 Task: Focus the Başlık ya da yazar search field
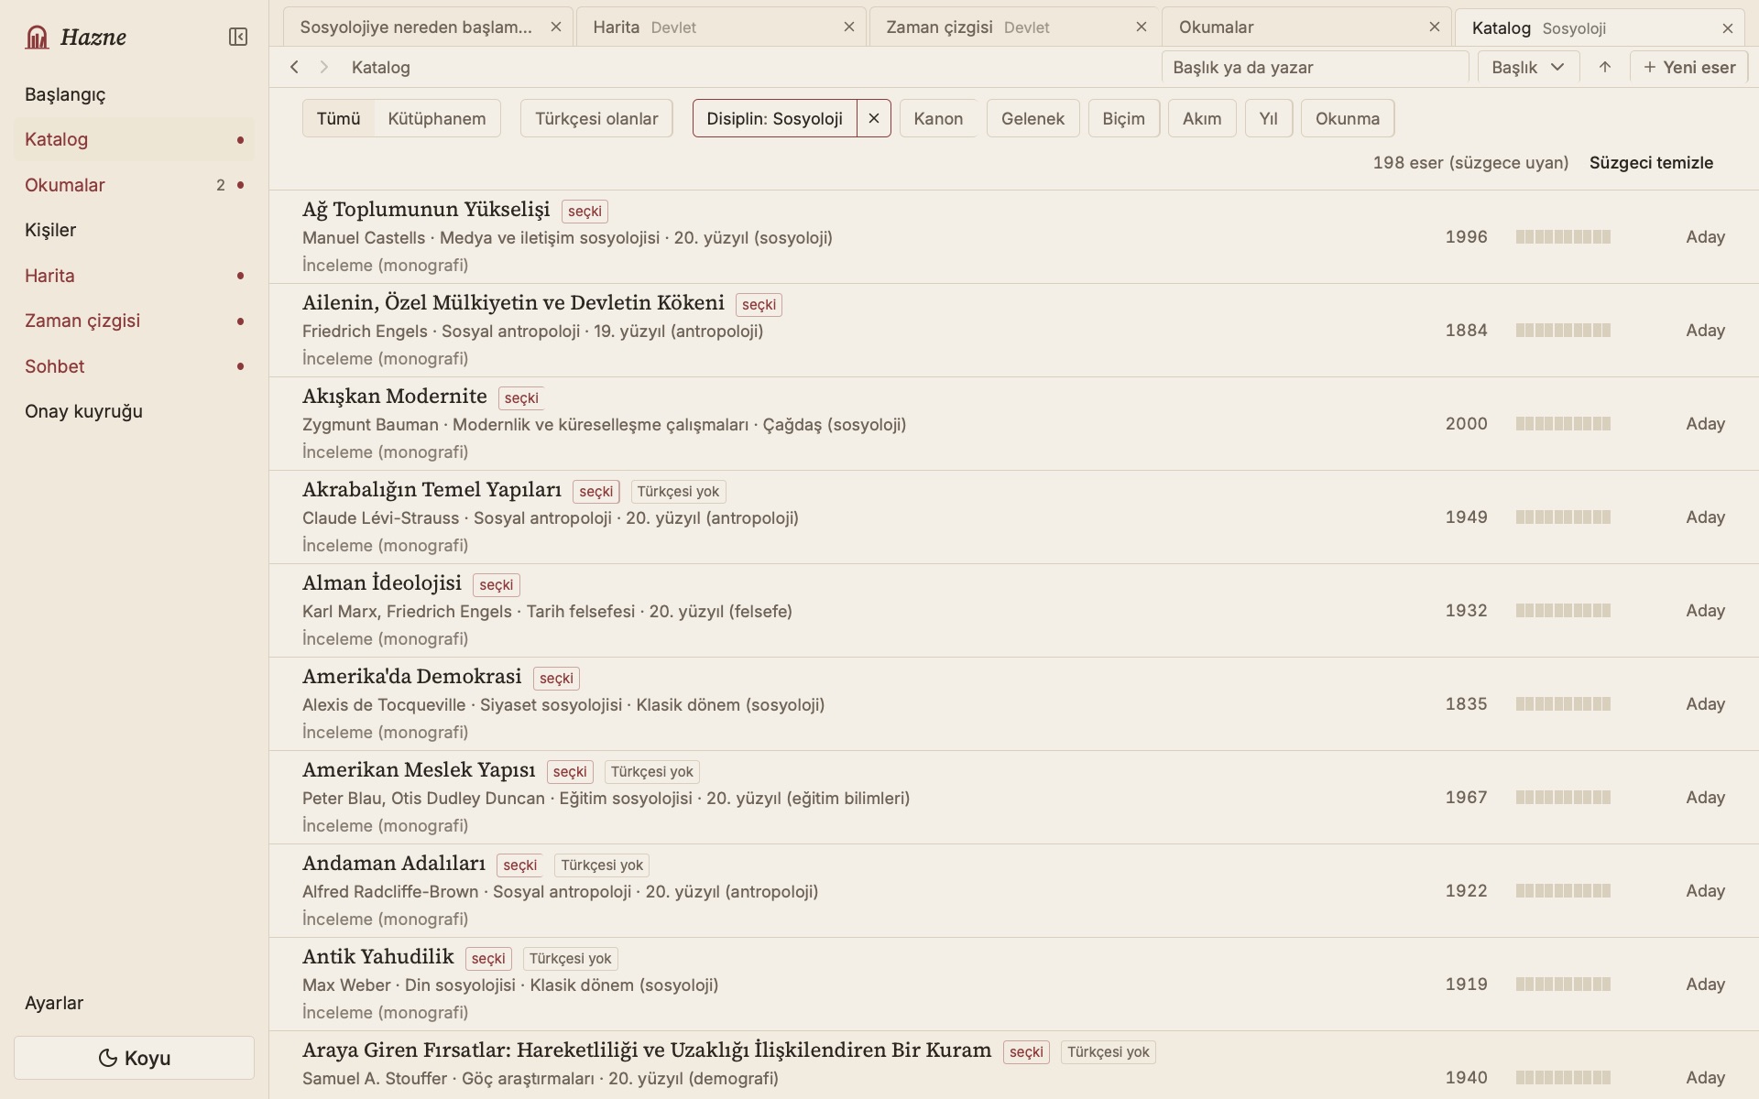tap(1316, 67)
